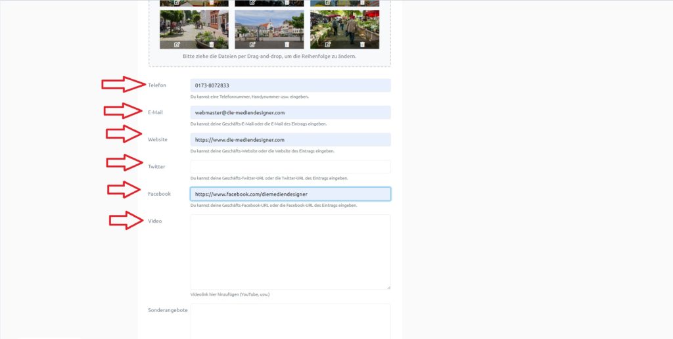Click into the Telefon input field
Screen dimensions: 673x339
pyautogui.click(x=290, y=85)
